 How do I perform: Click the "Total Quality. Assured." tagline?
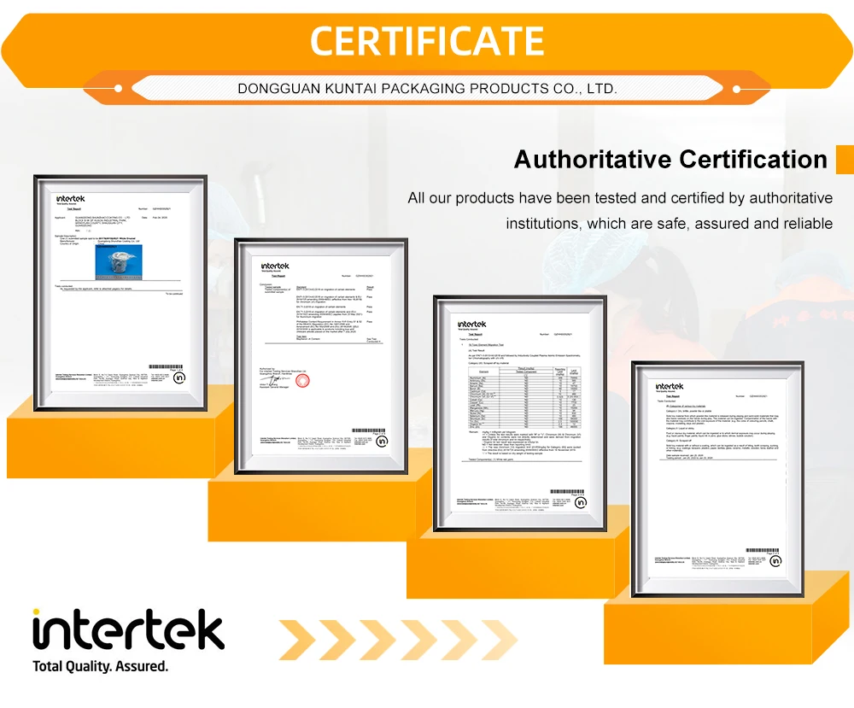point(101,666)
